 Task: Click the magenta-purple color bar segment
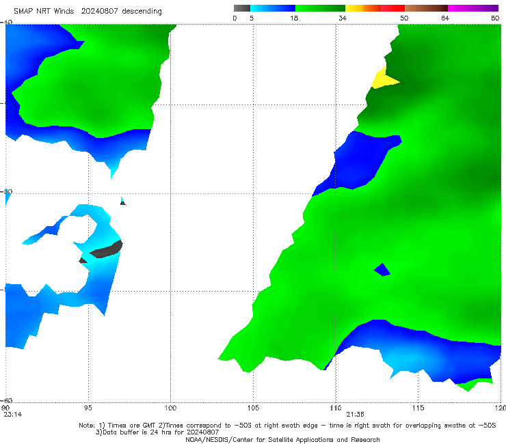(x=473, y=8)
